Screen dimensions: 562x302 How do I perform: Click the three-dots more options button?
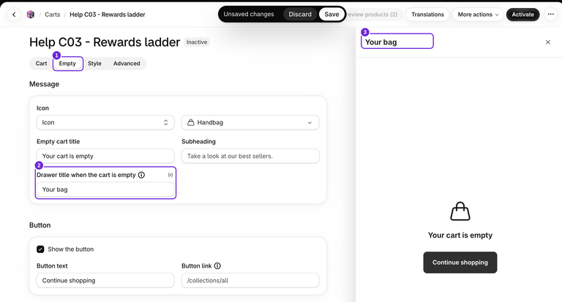click(x=550, y=15)
